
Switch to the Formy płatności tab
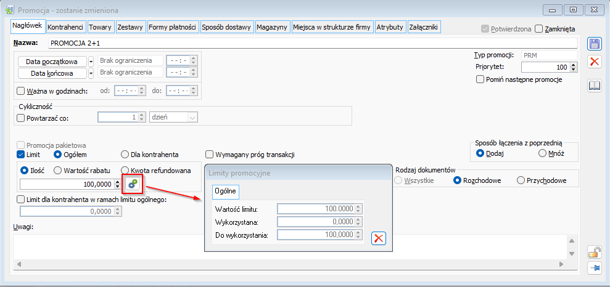[172, 27]
